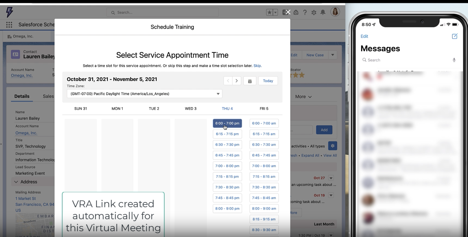Viewport: 468px width, 237px height.
Task: Open dropdown arrow beside New Case
Action: point(333,55)
